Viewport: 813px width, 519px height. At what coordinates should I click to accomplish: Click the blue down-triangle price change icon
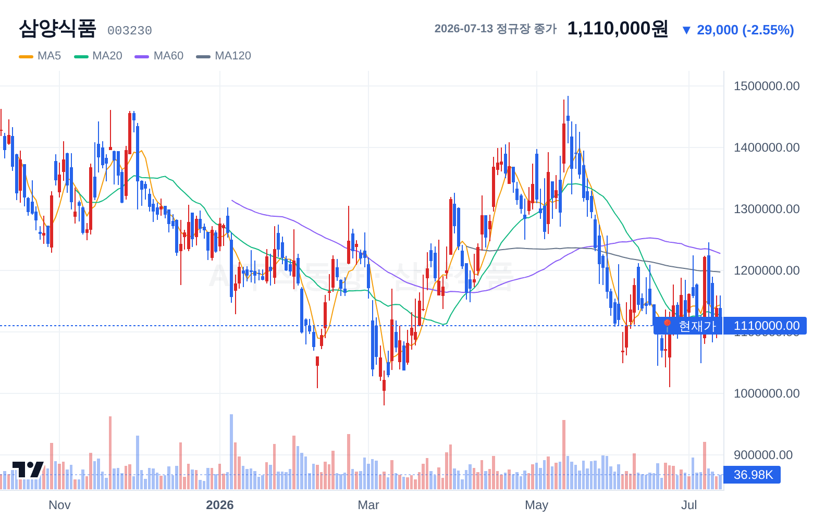[686, 30]
